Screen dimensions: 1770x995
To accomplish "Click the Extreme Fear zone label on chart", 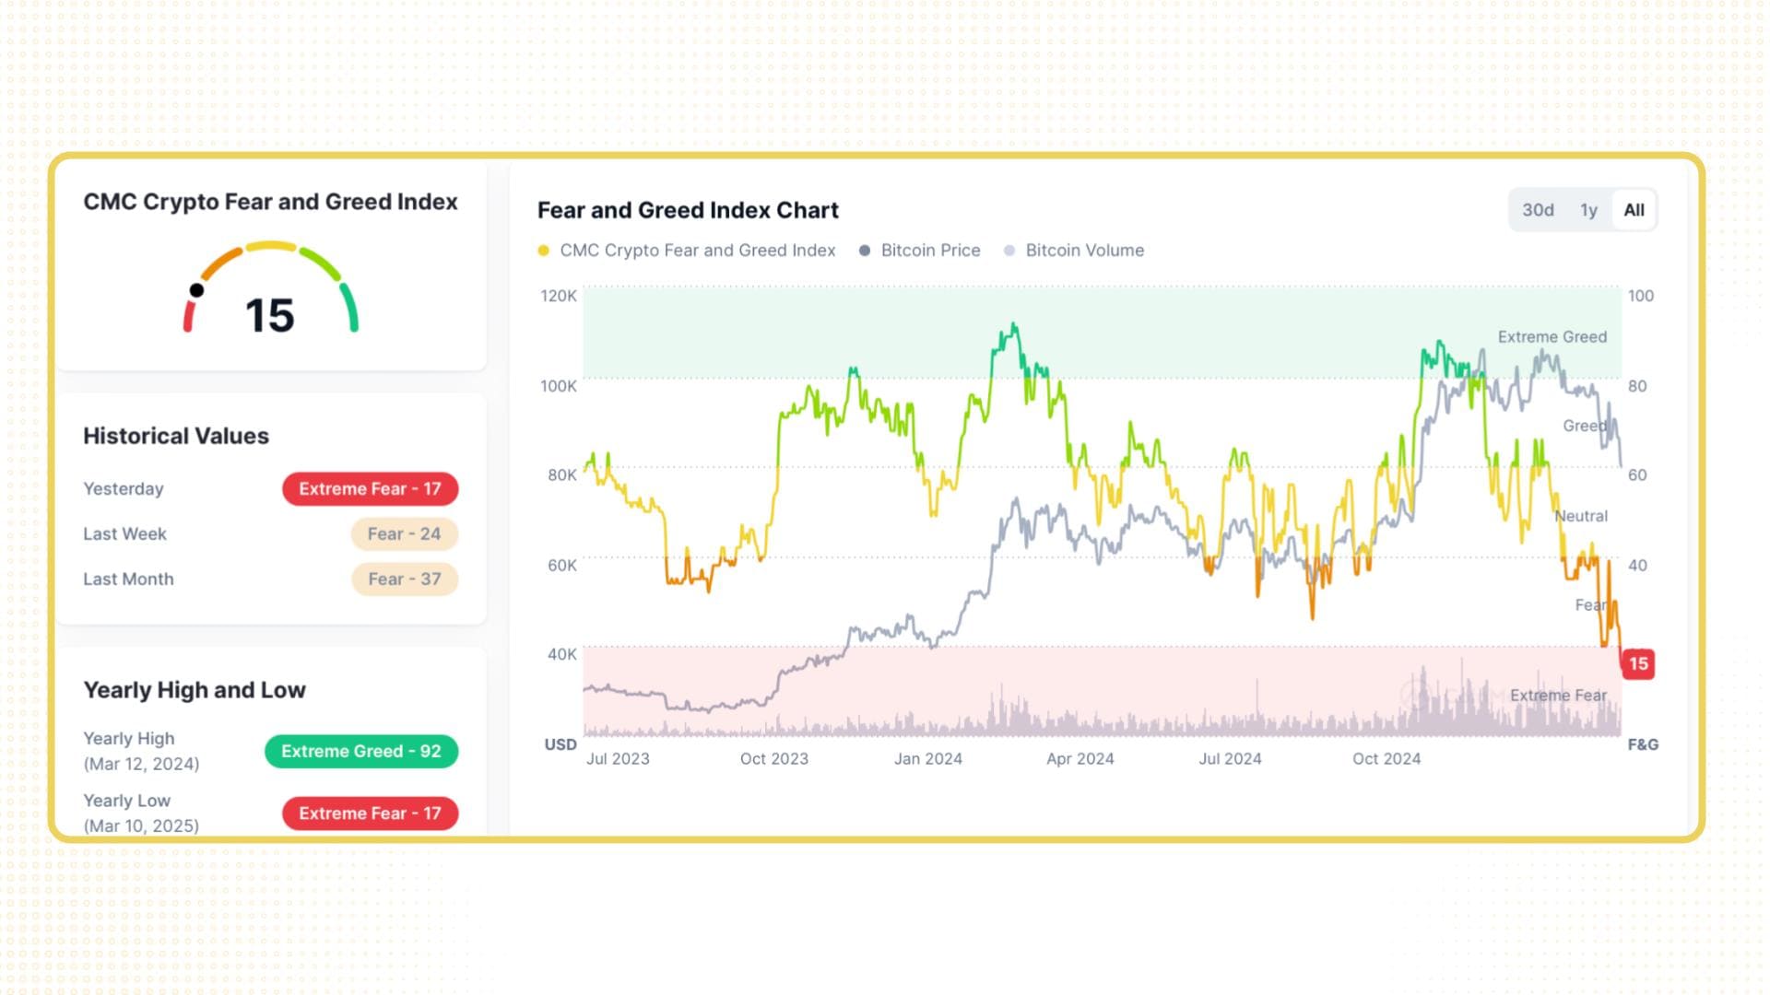I will pos(1558,696).
